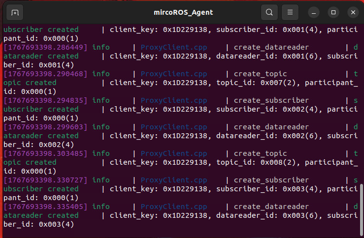Maximize the terminal window

333,12
